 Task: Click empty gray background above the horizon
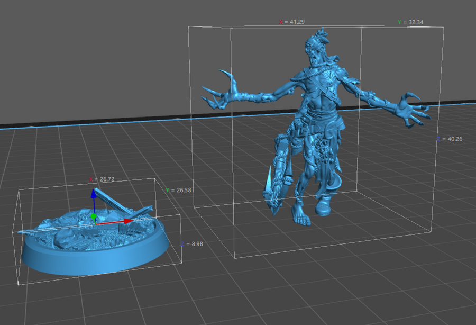[x=106, y=53]
